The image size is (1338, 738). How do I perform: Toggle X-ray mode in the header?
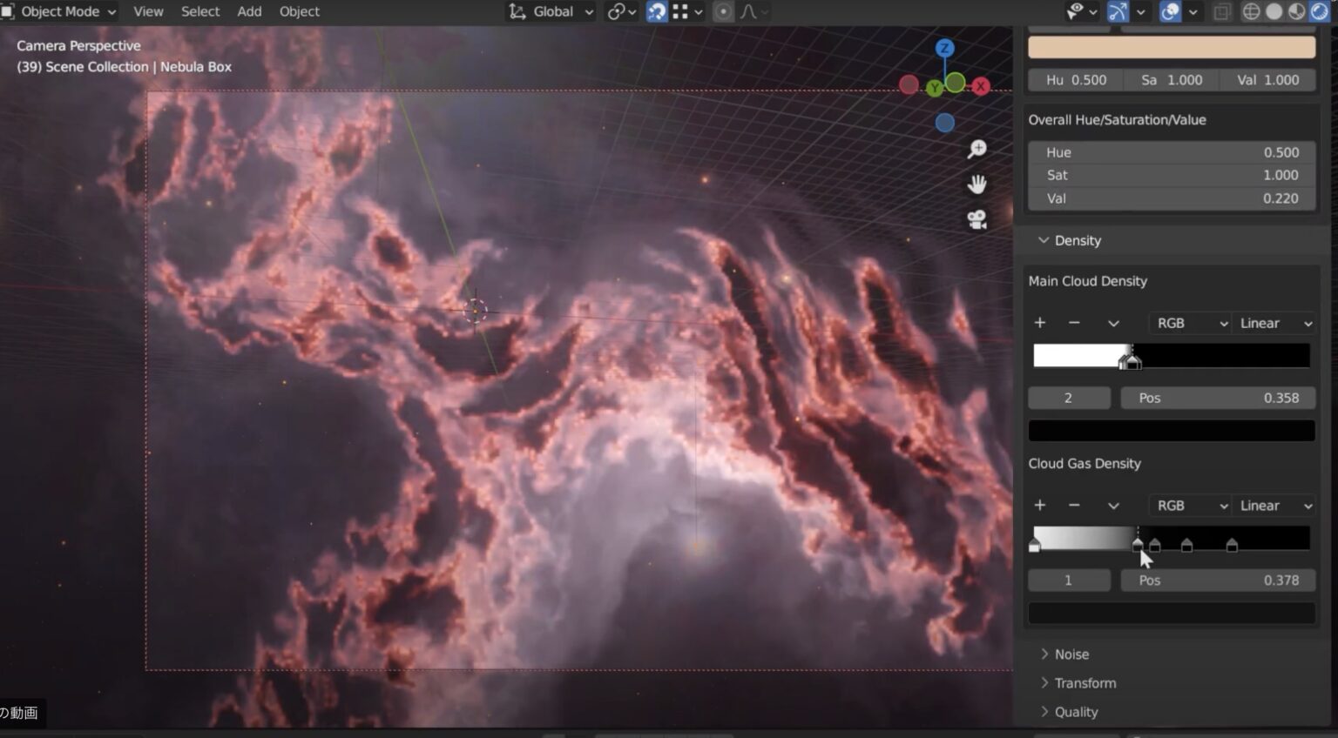click(1221, 11)
